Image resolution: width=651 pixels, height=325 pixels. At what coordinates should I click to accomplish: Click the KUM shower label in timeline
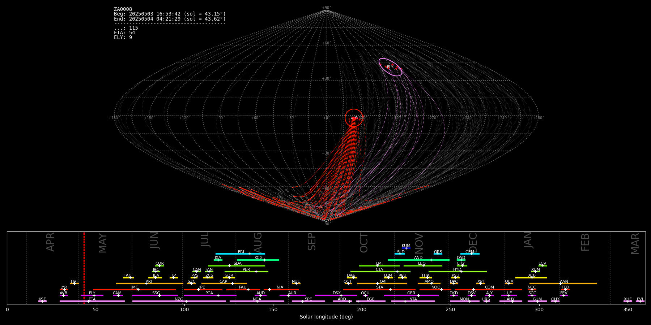click(406, 246)
